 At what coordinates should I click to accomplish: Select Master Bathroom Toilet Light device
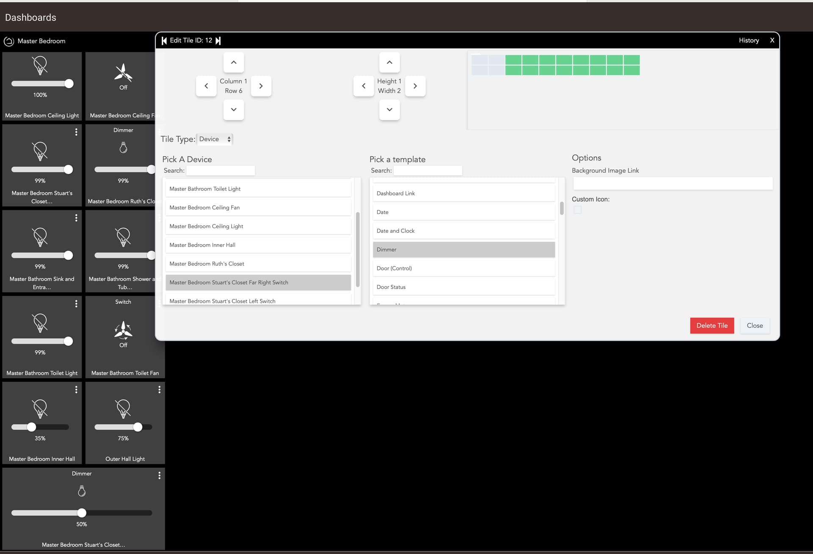[x=258, y=189]
